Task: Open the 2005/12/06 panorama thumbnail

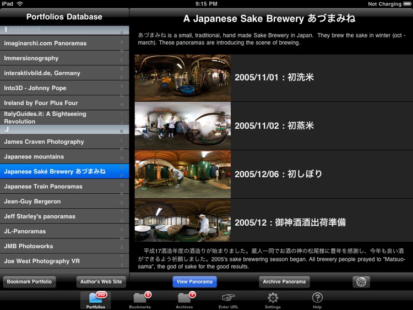Action: pos(183,174)
